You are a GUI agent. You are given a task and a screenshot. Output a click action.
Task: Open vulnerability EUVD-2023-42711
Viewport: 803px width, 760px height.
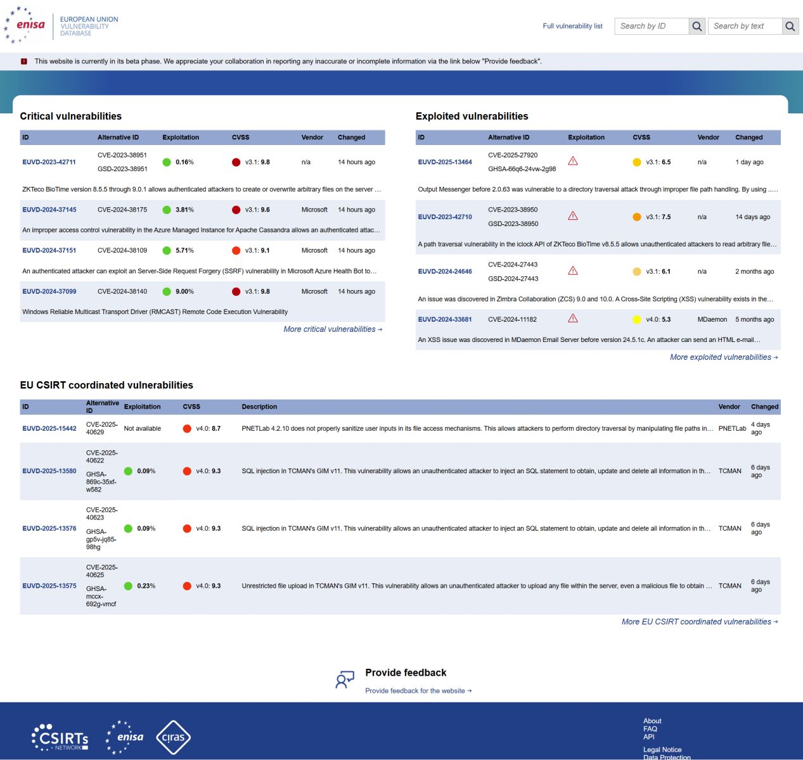click(x=49, y=162)
